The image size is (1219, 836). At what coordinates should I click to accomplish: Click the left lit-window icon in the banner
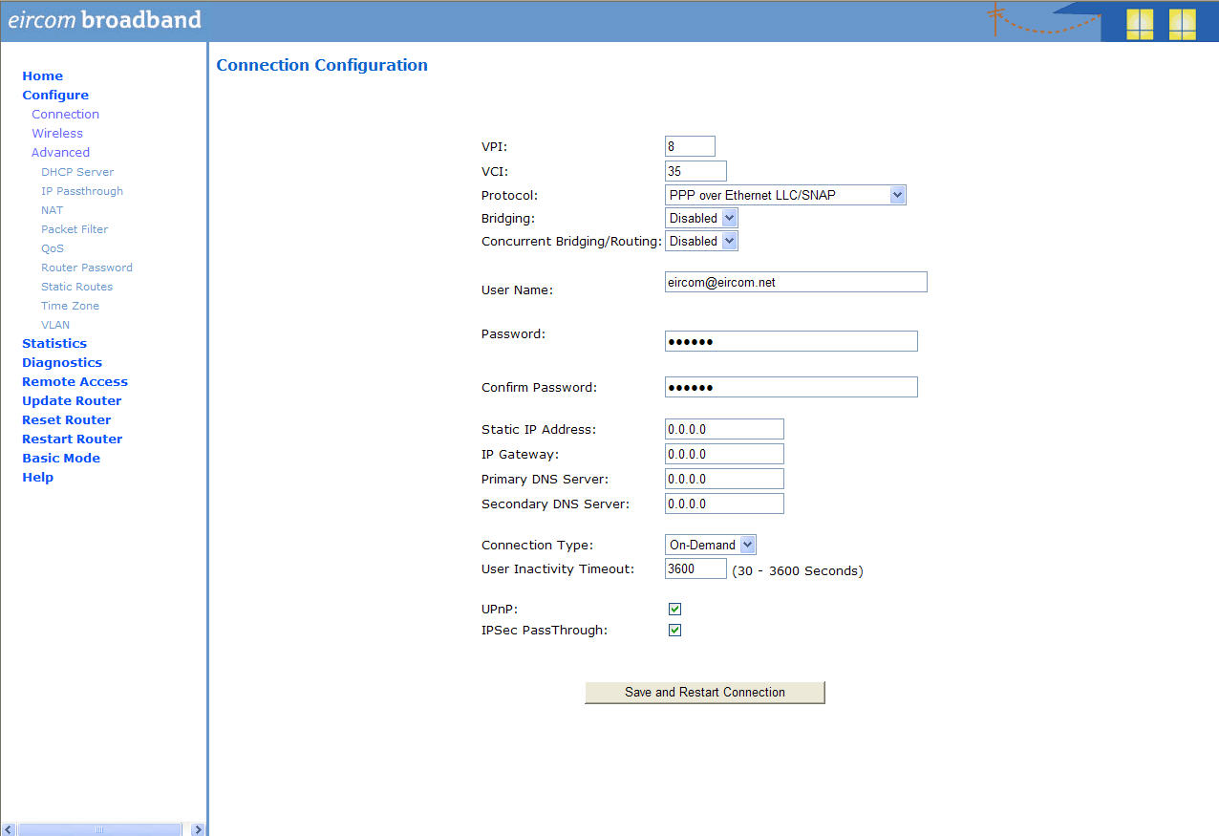point(1139,24)
